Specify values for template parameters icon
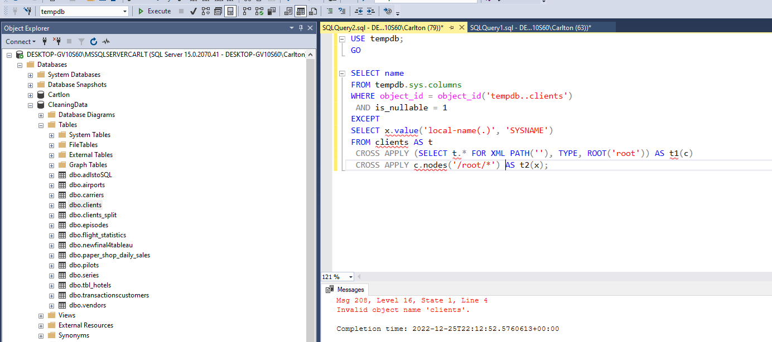This screenshot has width=772, height=342. click(388, 11)
